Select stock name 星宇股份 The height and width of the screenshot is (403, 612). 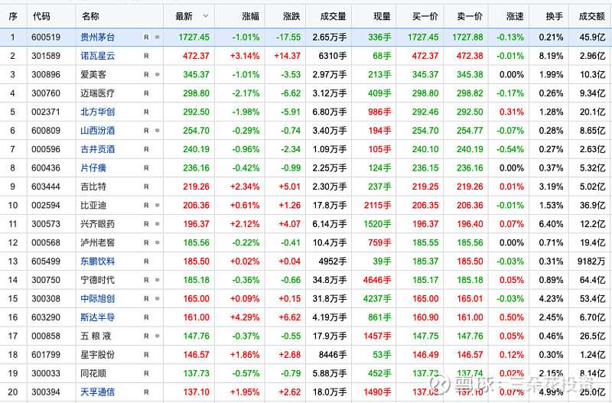tap(98, 355)
